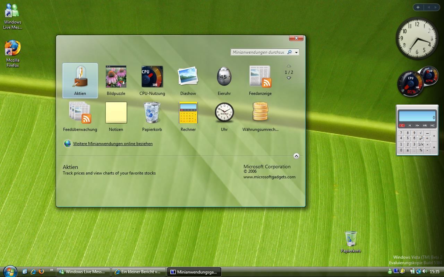The width and height of the screenshot is (444, 277).
Task: Switch to Windows Live Messenger taskbar button
Action: coord(83,272)
